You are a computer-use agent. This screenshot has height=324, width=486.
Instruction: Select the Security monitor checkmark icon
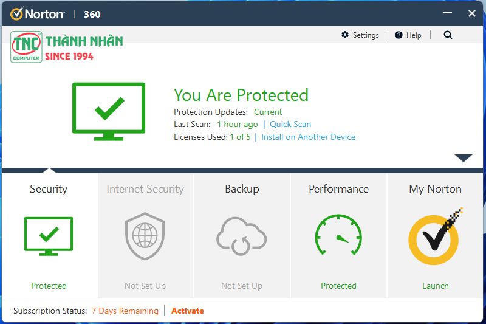[x=49, y=236]
